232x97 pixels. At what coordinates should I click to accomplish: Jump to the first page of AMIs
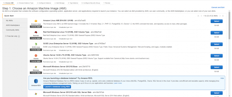click(198, 16)
